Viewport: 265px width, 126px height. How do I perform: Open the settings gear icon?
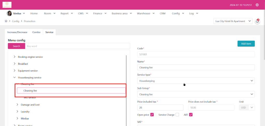point(257,5)
